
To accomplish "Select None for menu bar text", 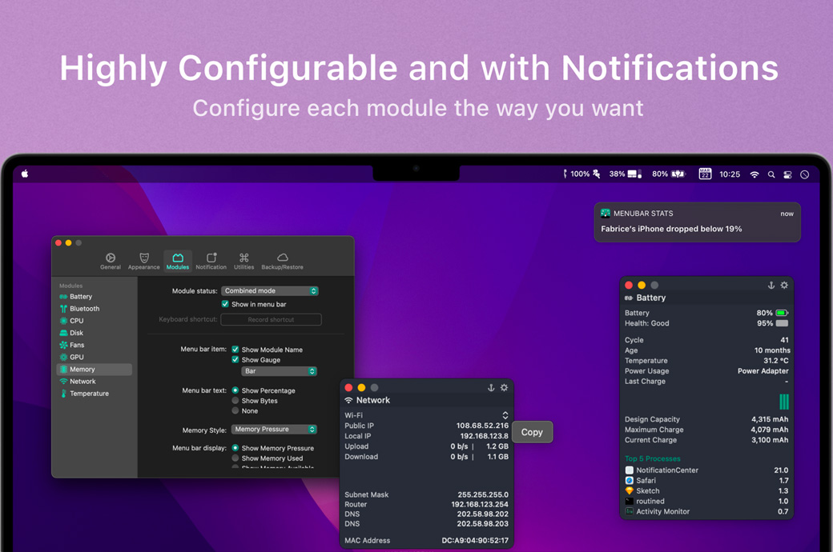I will 235,410.
